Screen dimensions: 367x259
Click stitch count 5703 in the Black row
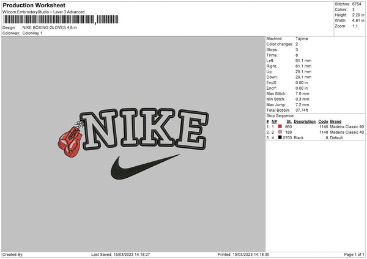pyautogui.click(x=287, y=138)
